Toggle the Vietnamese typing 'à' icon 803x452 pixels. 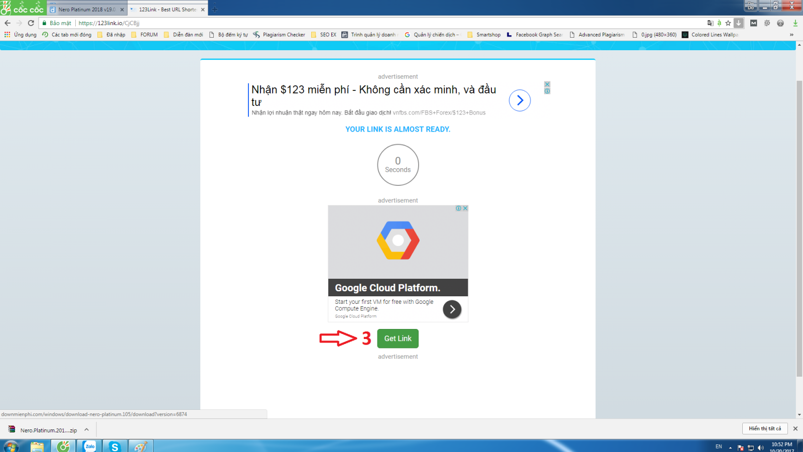tap(719, 23)
